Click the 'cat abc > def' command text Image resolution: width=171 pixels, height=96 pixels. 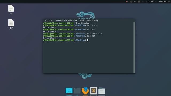[x=94, y=34]
